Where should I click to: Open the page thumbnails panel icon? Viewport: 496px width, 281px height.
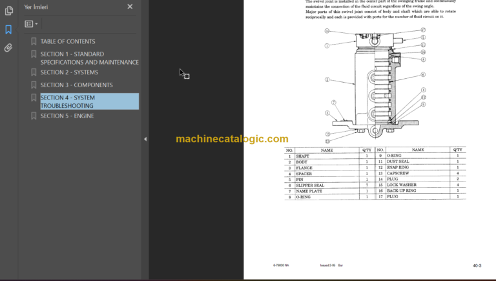point(8,11)
